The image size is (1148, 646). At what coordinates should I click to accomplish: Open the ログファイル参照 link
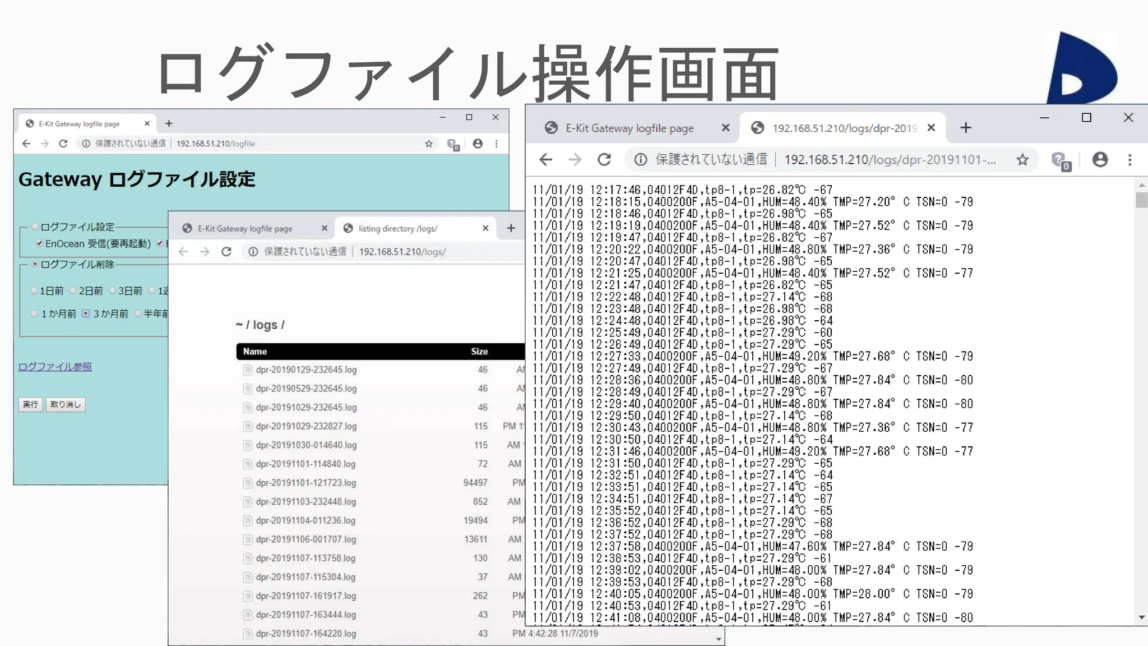55,367
